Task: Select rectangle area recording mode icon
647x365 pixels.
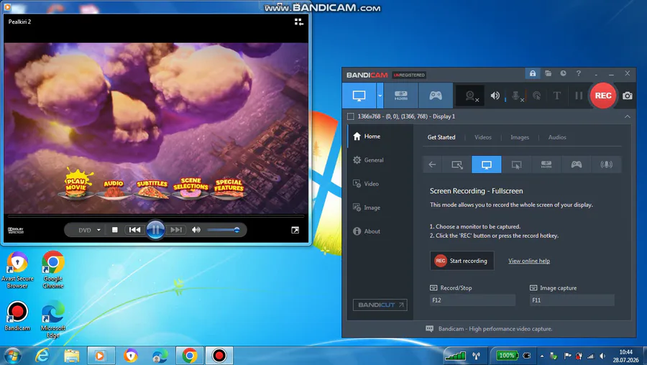Action: pyautogui.click(x=456, y=165)
